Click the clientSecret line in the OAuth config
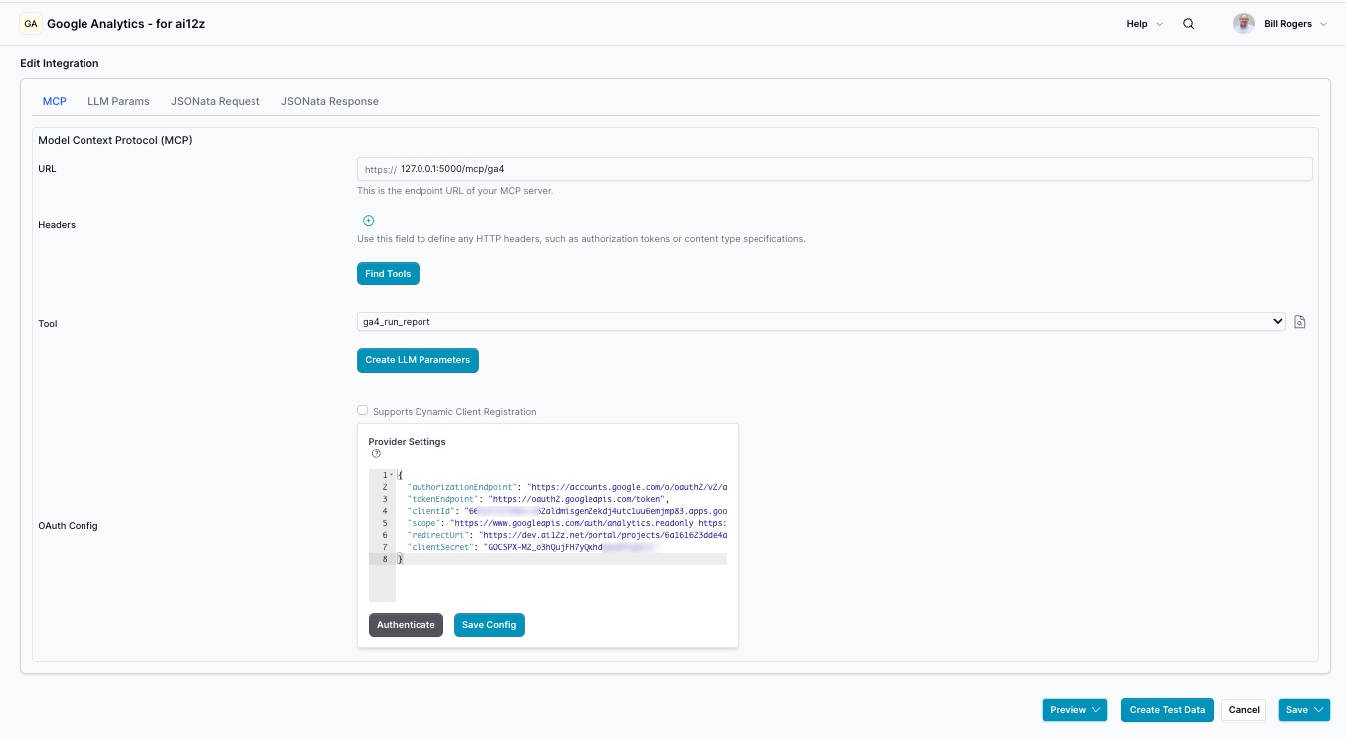 tap(562, 547)
